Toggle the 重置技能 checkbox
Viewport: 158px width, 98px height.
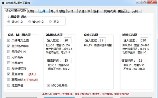click(9, 80)
